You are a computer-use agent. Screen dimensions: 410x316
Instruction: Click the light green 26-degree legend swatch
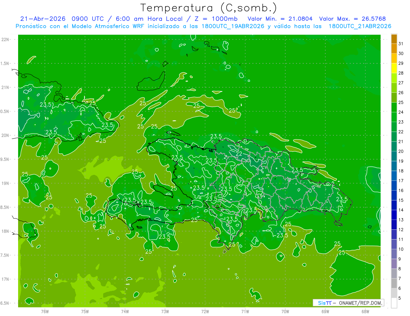[394, 88]
